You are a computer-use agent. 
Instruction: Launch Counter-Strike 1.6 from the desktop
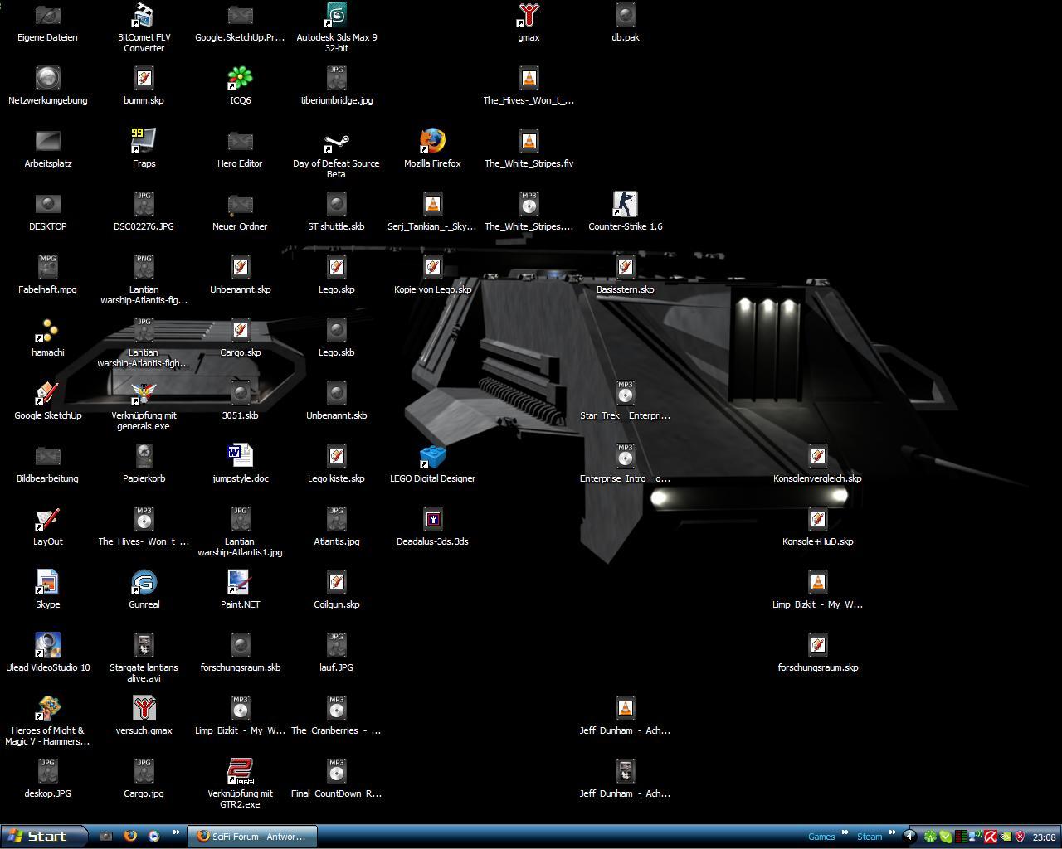coord(625,205)
